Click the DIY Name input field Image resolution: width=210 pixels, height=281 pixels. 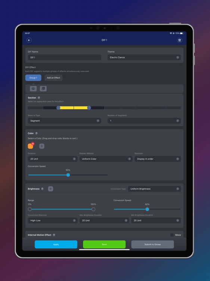pyautogui.click(x=64, y=57)
